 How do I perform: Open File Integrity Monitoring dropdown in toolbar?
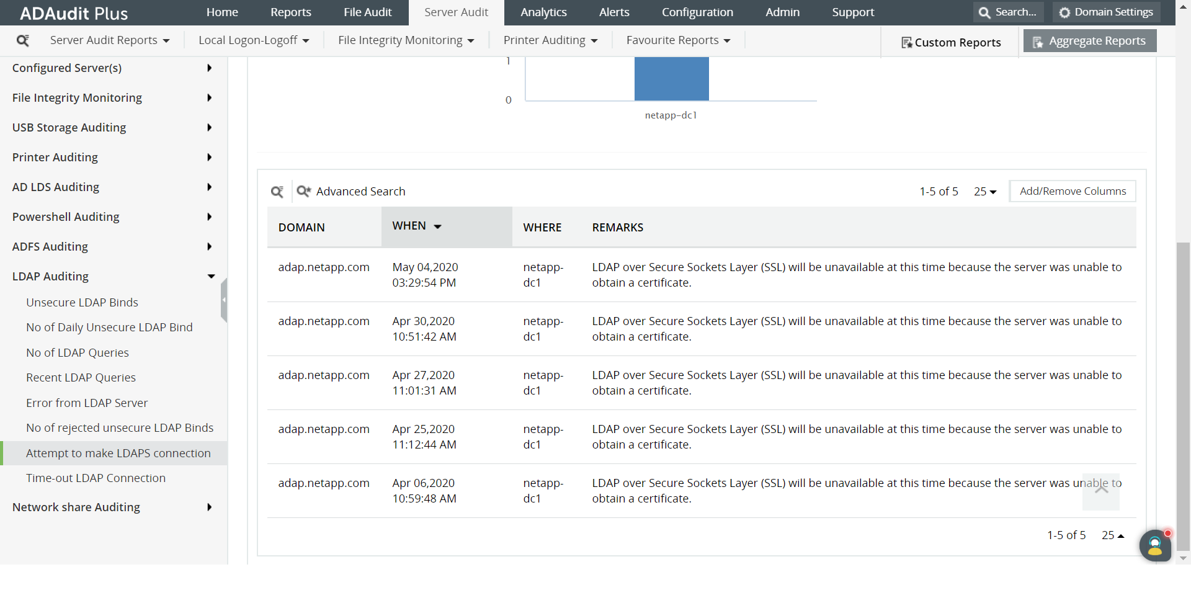click(x=406, y=40)
